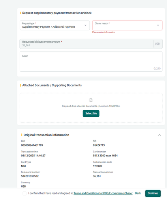Click Request supplementary payment/transaction unblock heading

coord(57,13)
